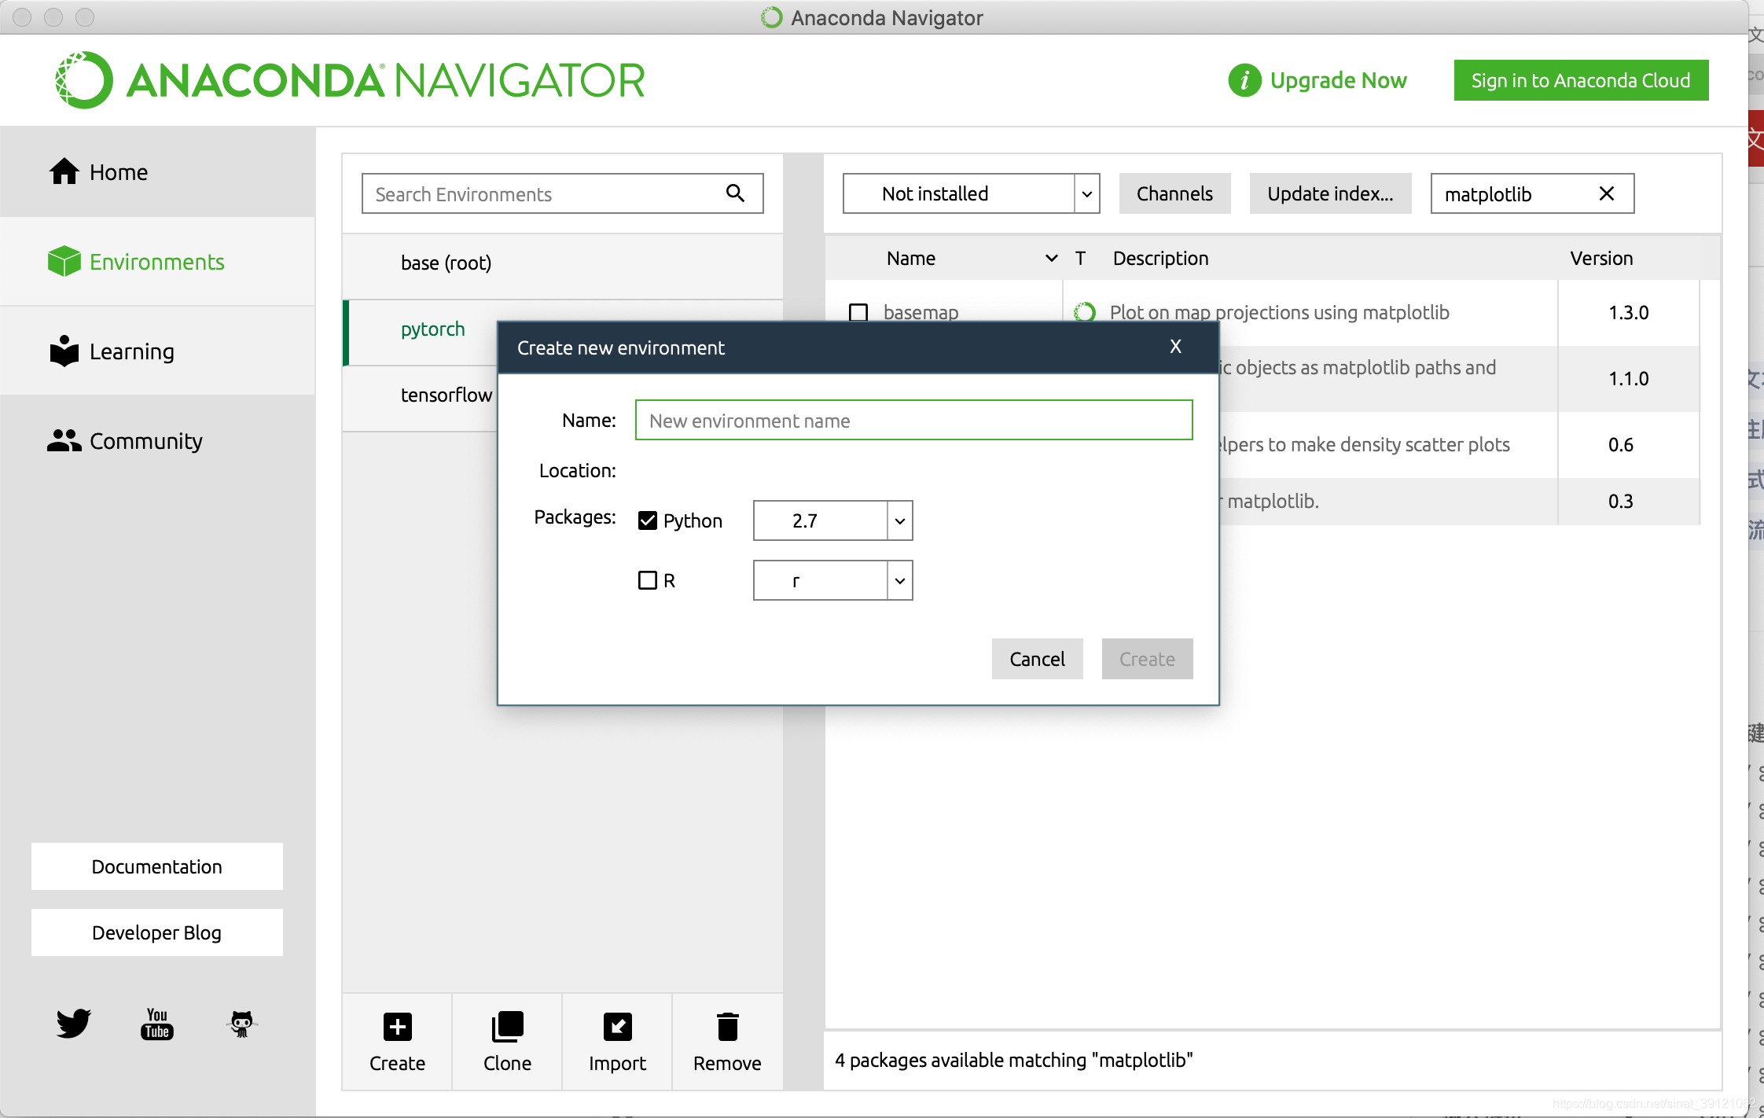The image size is (1764, 1118).
Task: Click the Update index button
Action: pos(1329,193)
